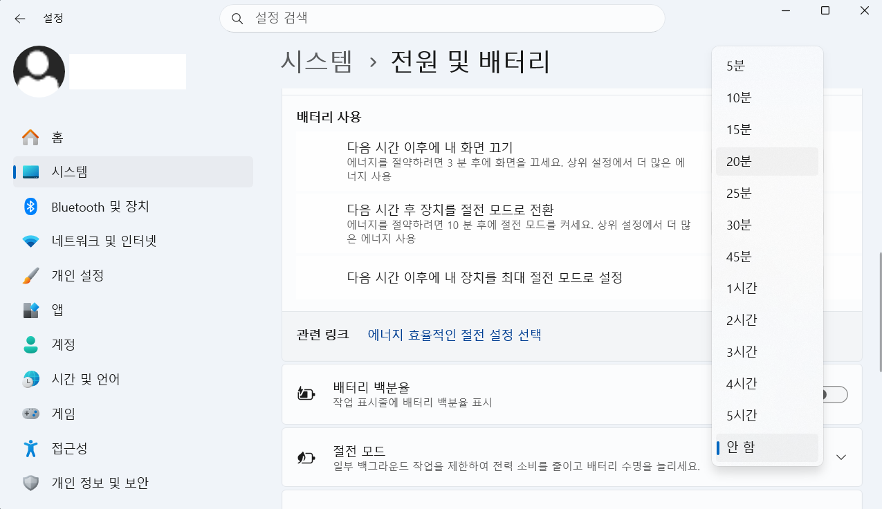Click 시스템 in the breadcrumb
Image resolution: width=882 pixels, height=509 pixels.
317,62
